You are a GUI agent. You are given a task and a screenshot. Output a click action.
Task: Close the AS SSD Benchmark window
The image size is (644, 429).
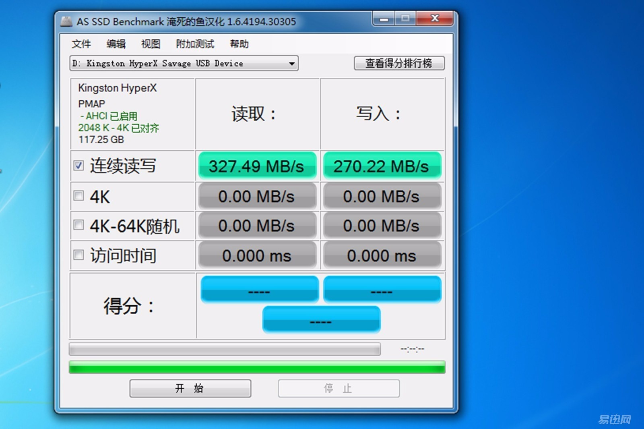click(435, 19)
